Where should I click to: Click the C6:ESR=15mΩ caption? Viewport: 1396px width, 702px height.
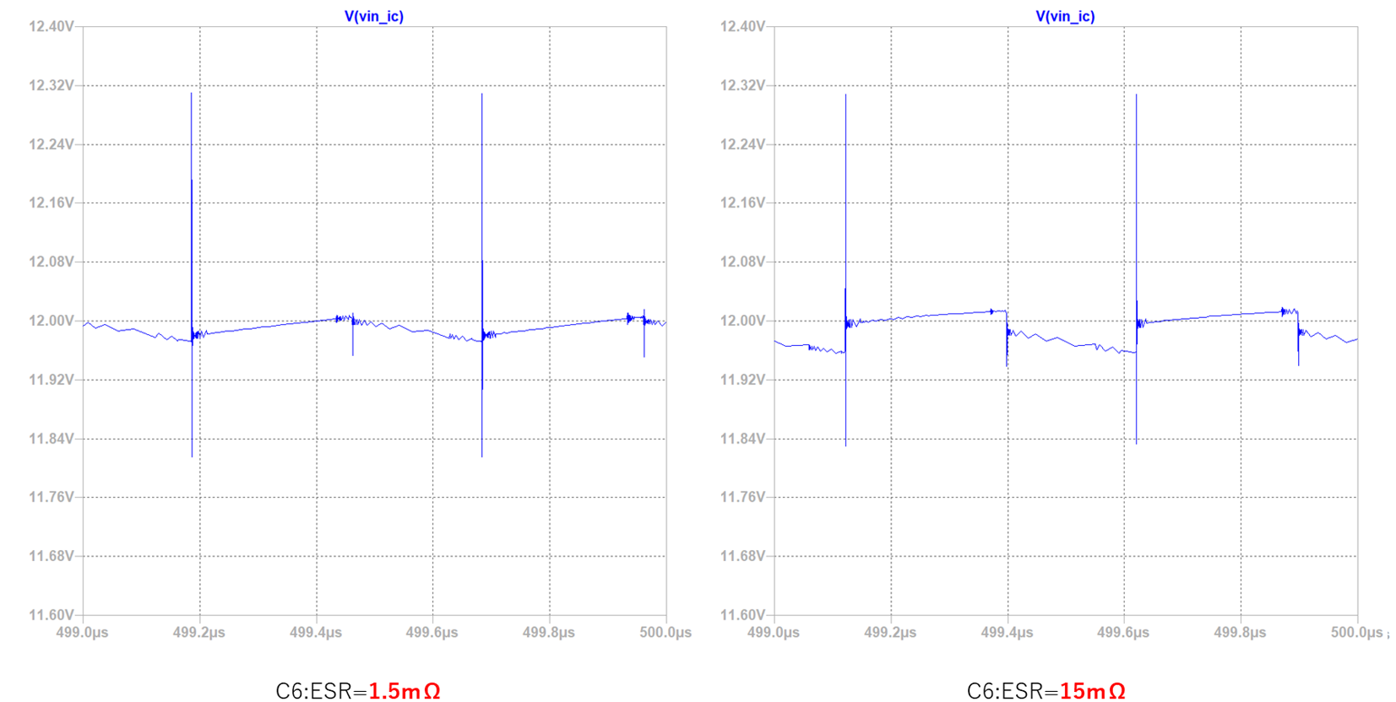(1046, 690)
